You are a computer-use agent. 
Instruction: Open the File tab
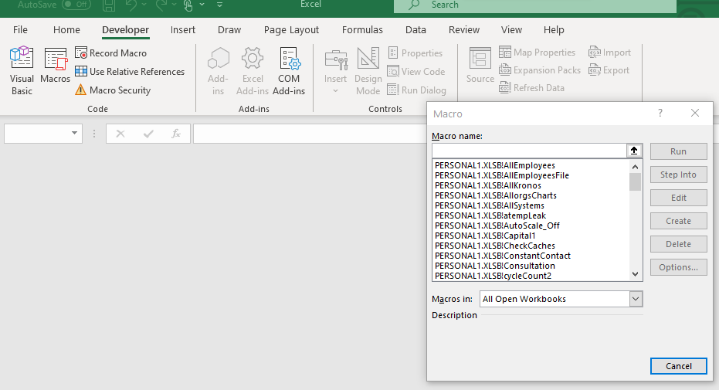(x=20, y=30)
